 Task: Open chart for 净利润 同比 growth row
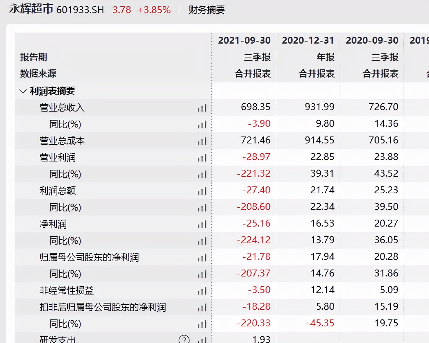click(x=201, y=241)
